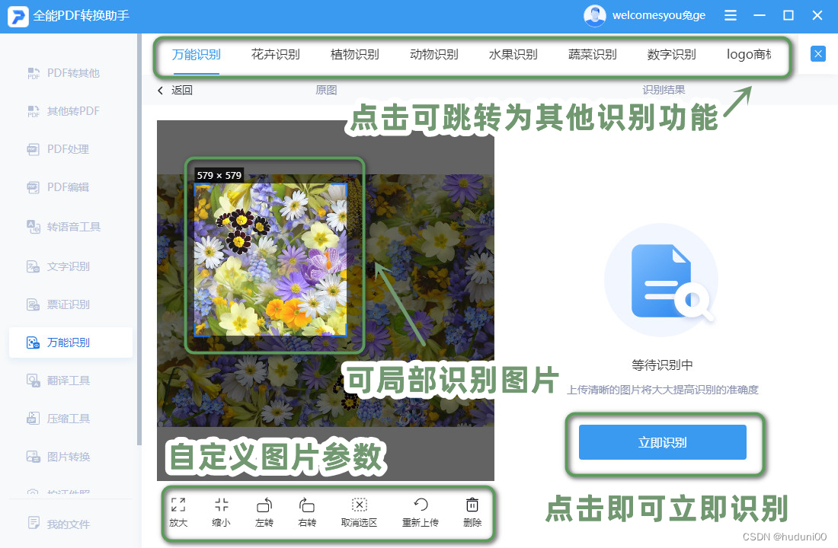Click the user avatar icon
This screenshot has height=548, width=838.
tap(594, 15)
